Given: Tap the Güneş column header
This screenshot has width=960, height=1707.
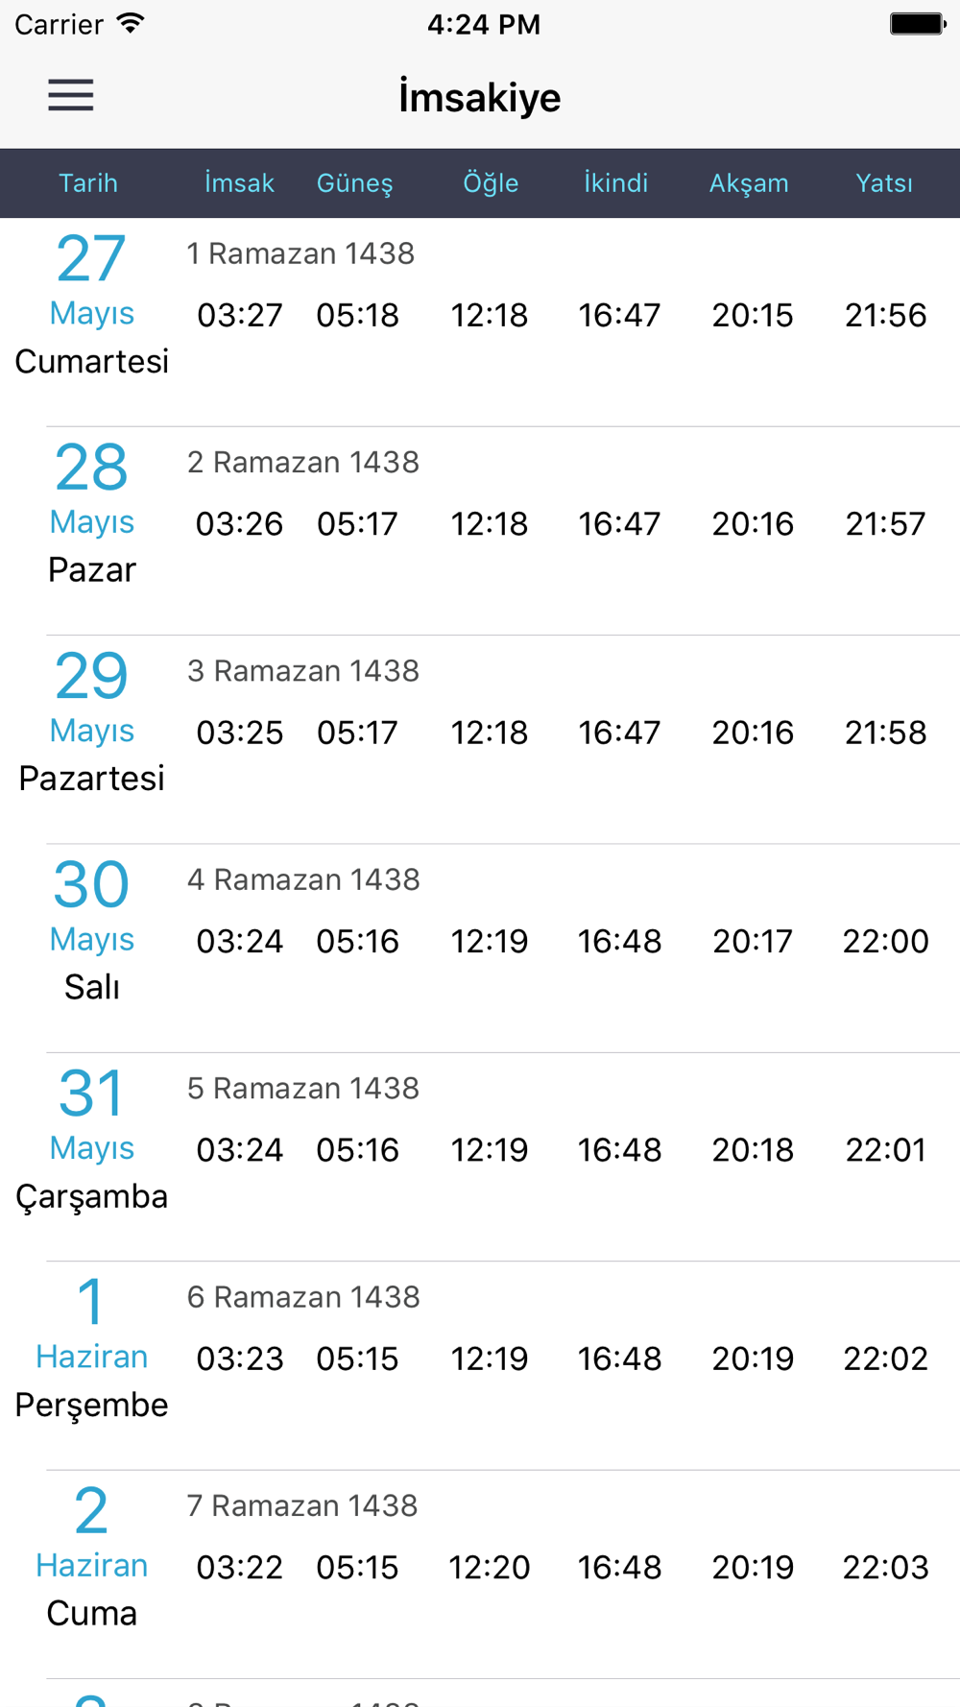Looking at the screenshot, I should click(355, 182).
